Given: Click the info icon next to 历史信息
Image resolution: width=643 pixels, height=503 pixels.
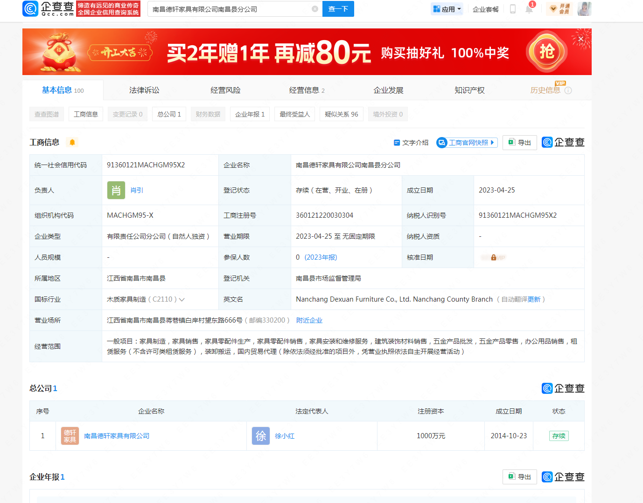Looking at the screenshot, I should click(x=568, y=90).
